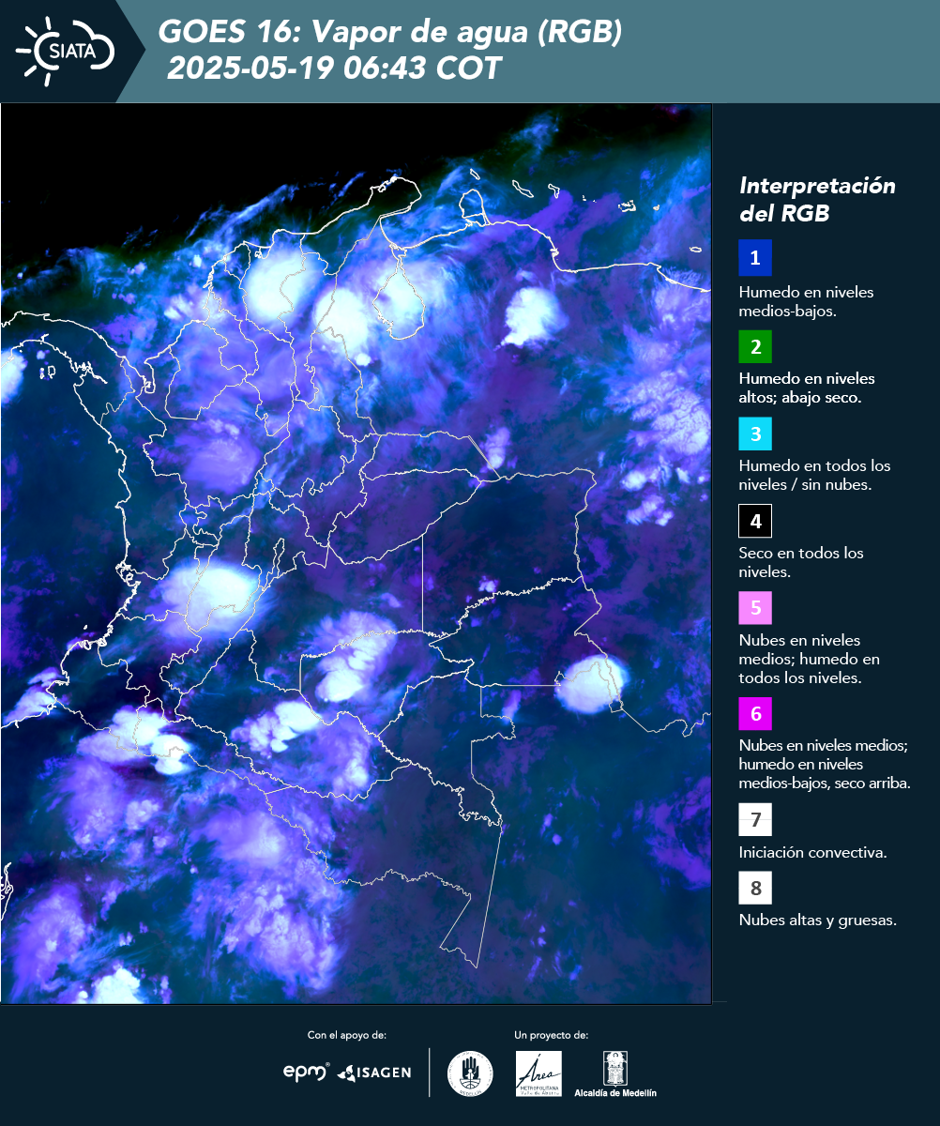Click the 'Un proyecto de:' caption
The image size is (940, 1126).
click(551, 1035)
